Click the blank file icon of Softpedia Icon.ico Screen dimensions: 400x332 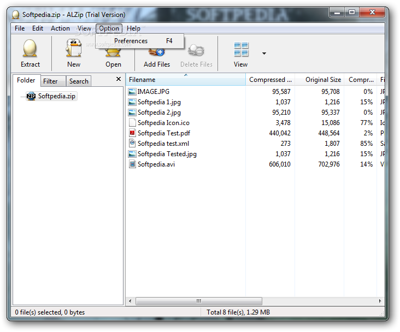click(x=132, y=123)
